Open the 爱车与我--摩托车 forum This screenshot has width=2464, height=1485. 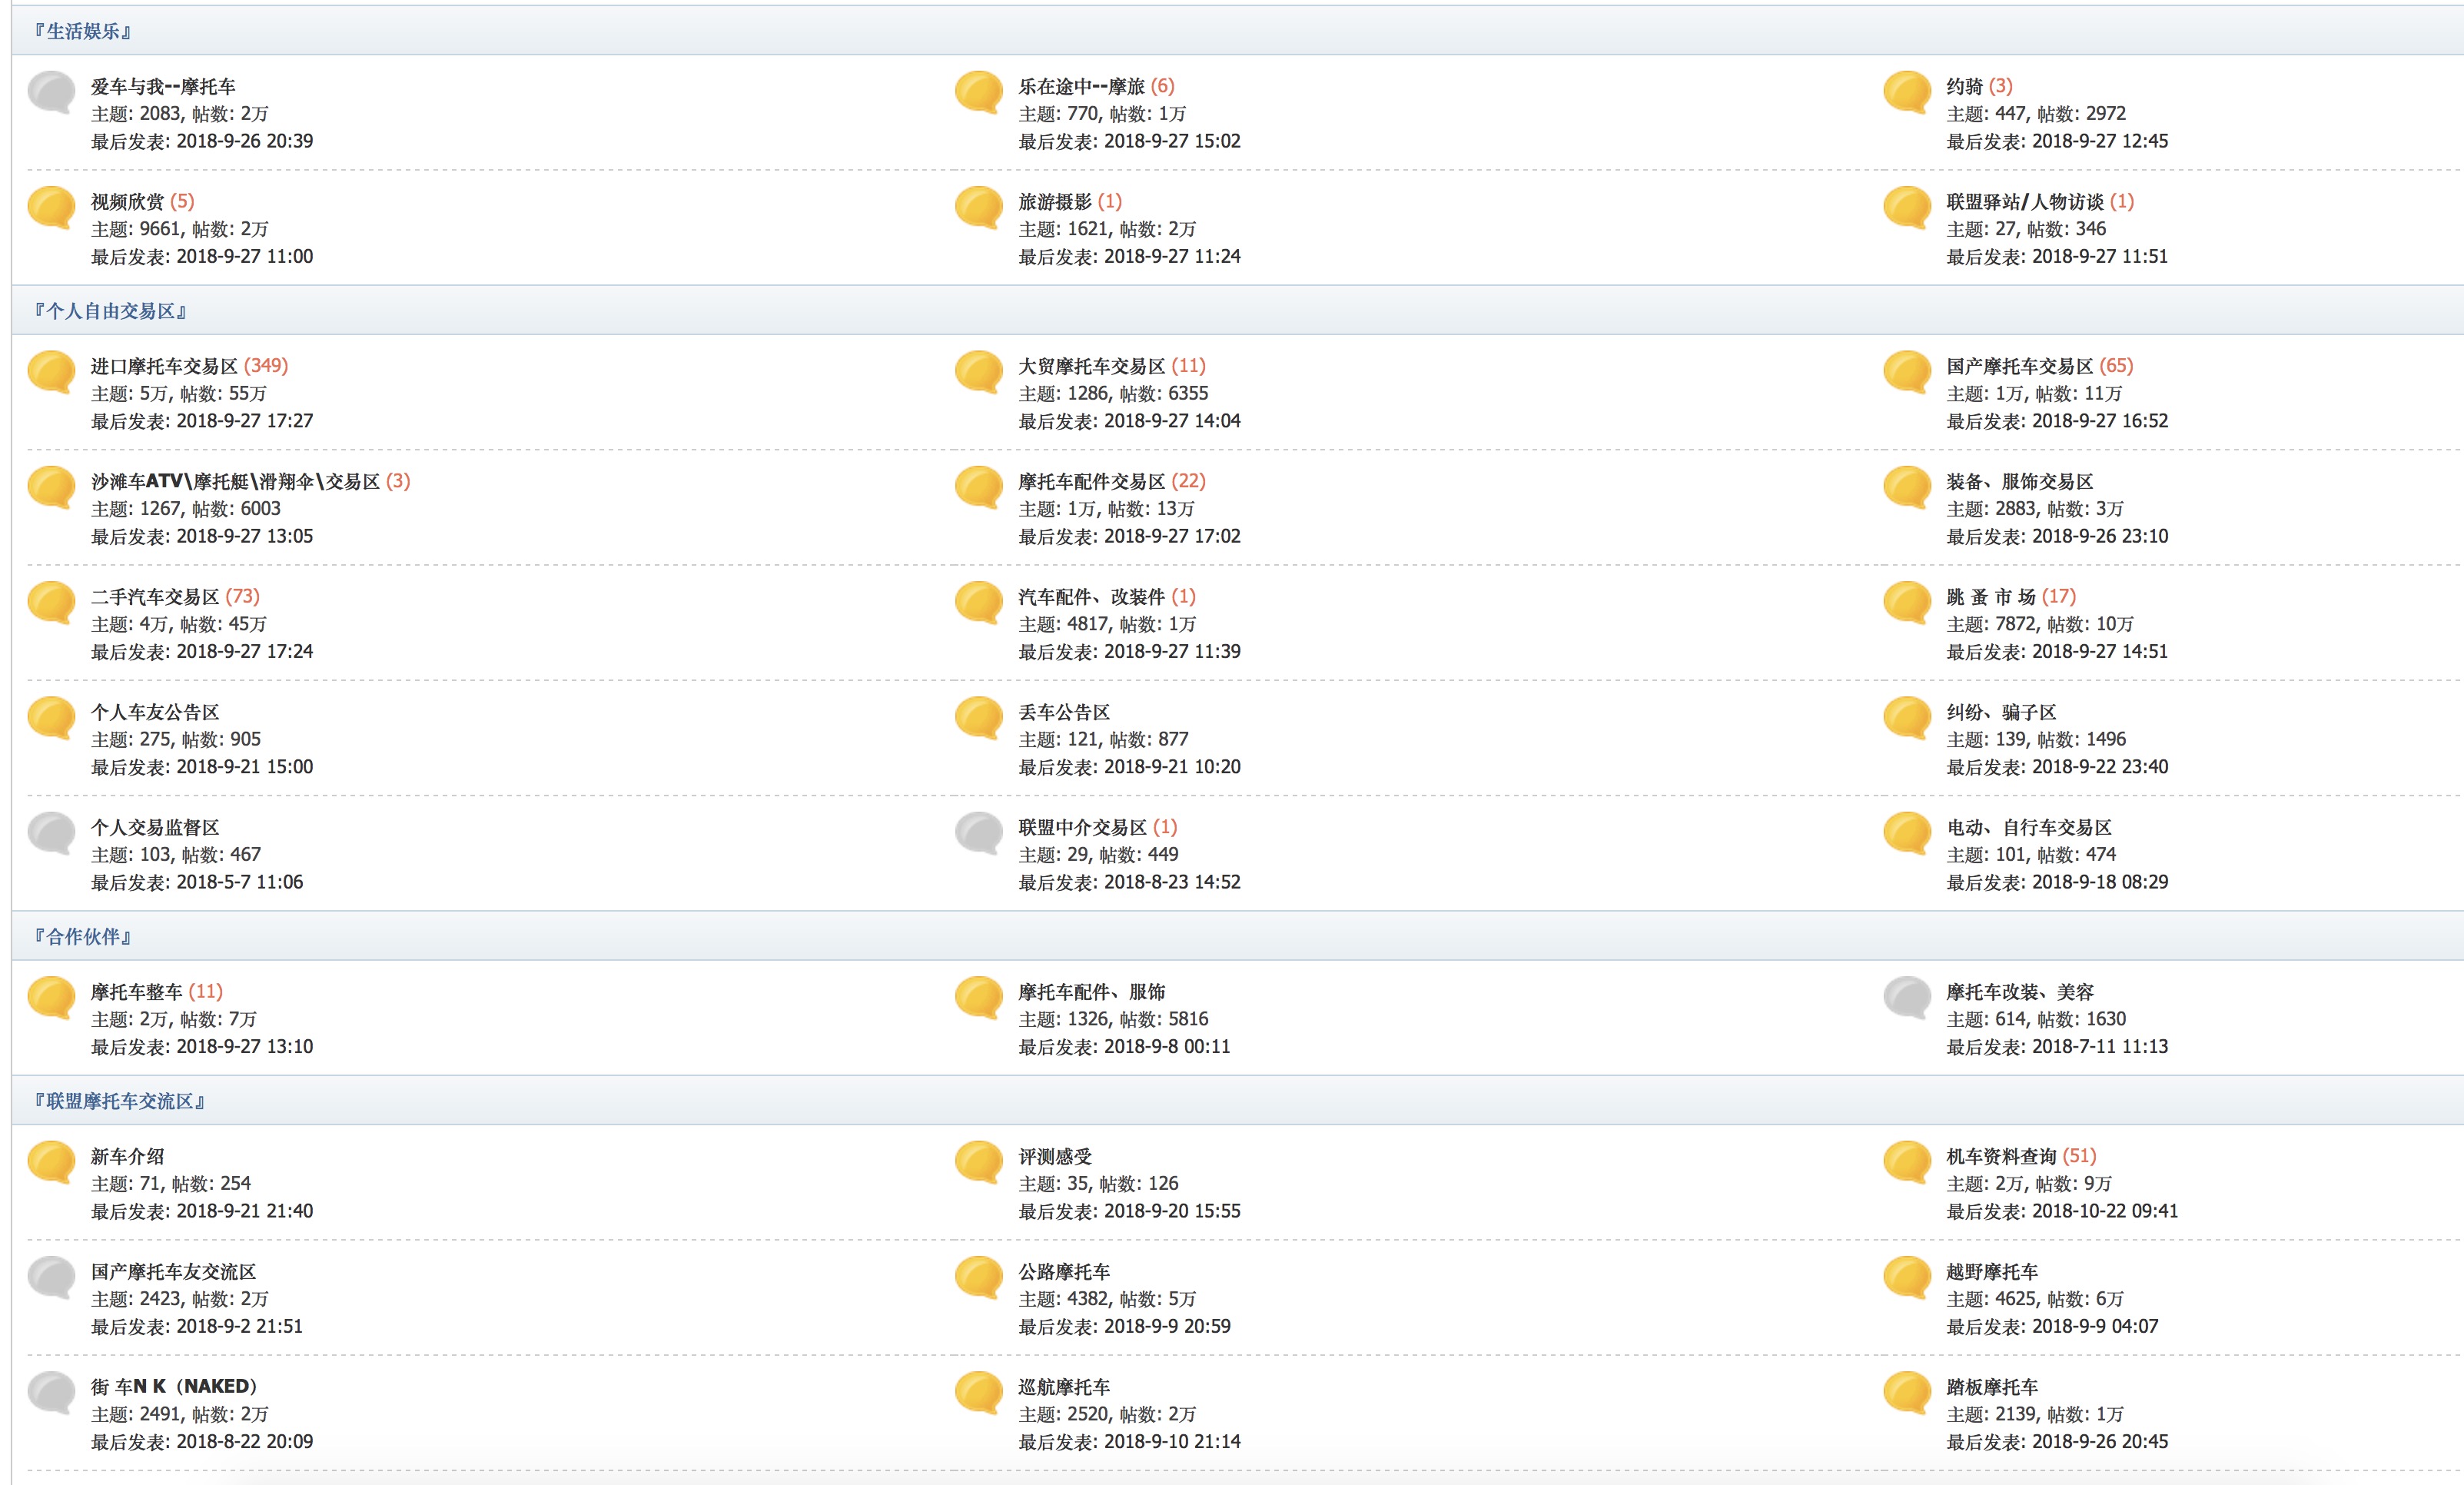coord(163,87)
